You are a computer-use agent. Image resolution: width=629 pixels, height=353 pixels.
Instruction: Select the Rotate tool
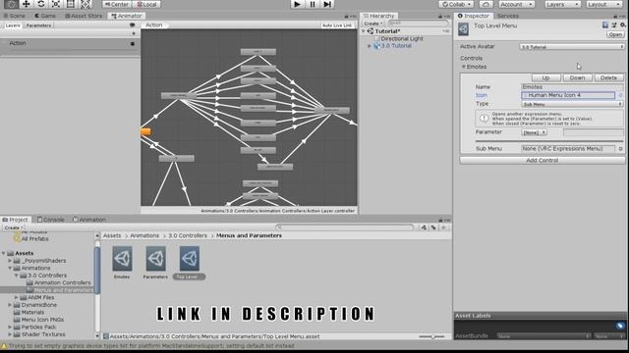coord(41,4)
